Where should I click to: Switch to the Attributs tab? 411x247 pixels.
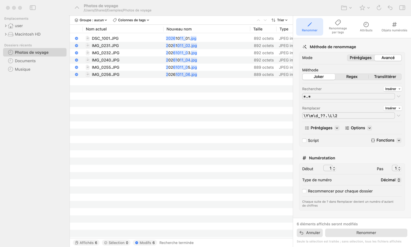click(x=366, y=27)
